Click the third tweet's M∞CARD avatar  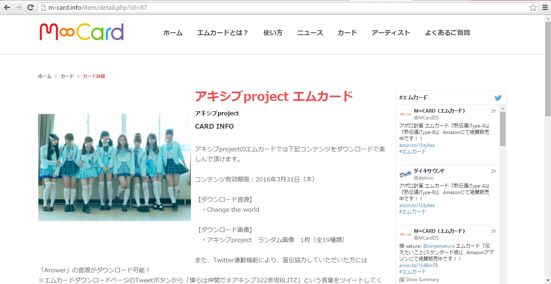[405, 234]
